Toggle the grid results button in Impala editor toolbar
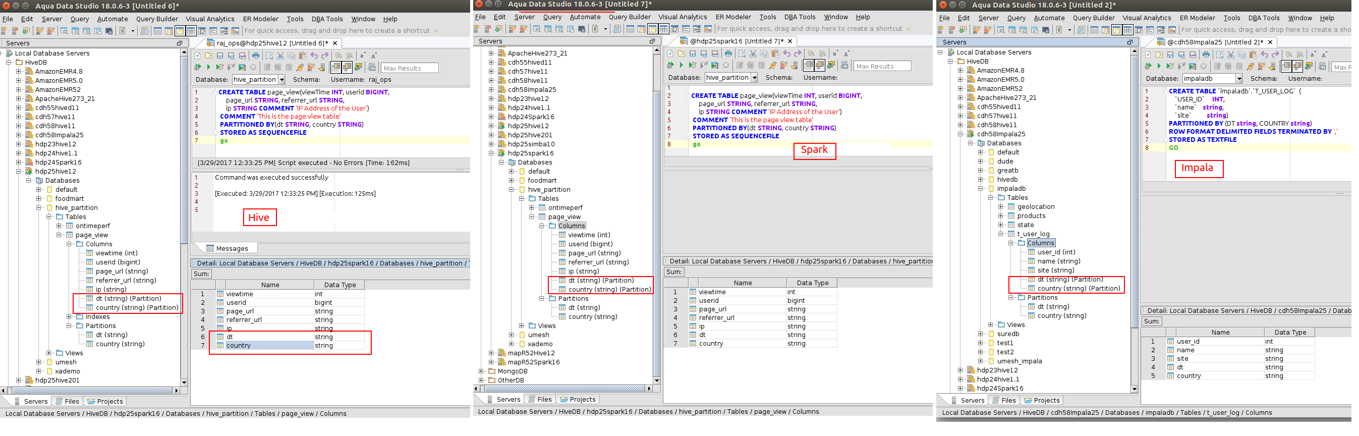1359x436 pixels. 1286,66
